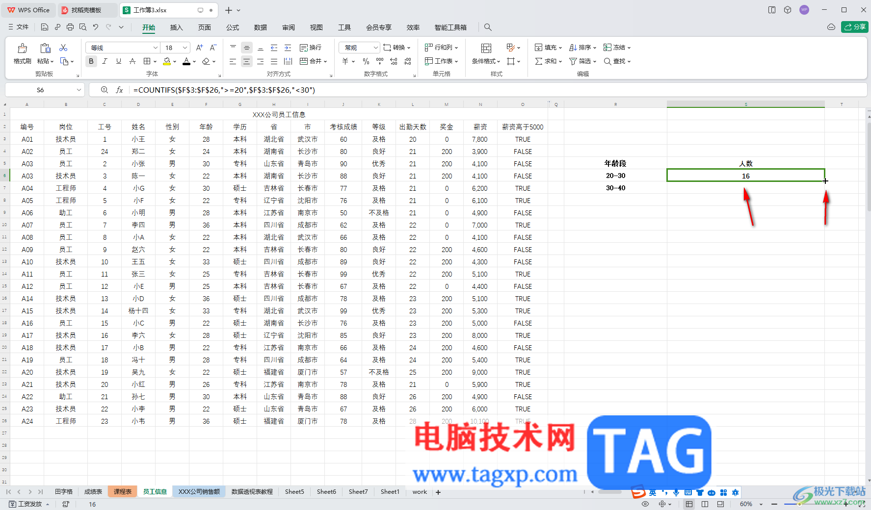Screen dimensions: 871x510
Task: Decrease indent in alignment group
Action: (274, 48)
